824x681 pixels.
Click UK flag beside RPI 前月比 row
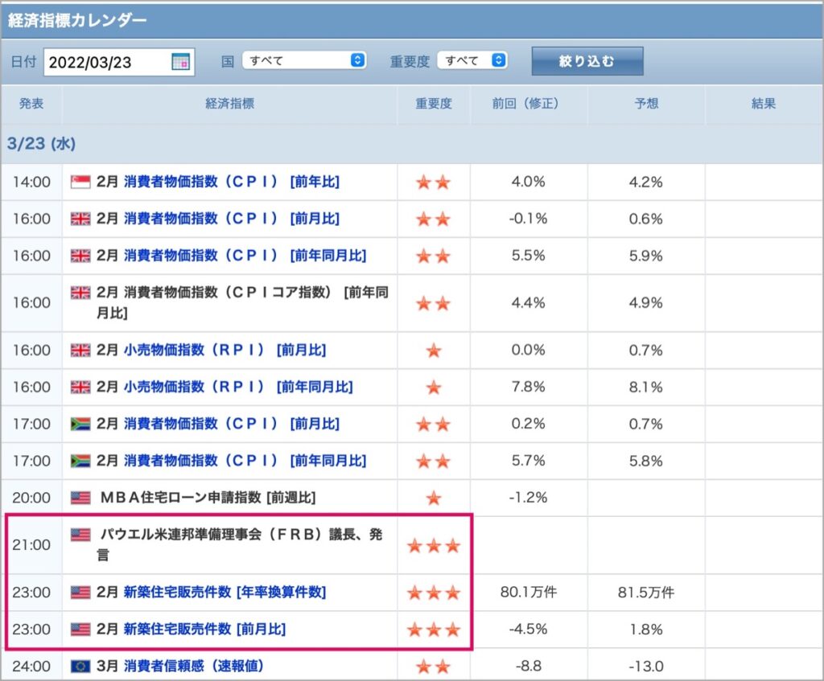[x=80, y=351]
